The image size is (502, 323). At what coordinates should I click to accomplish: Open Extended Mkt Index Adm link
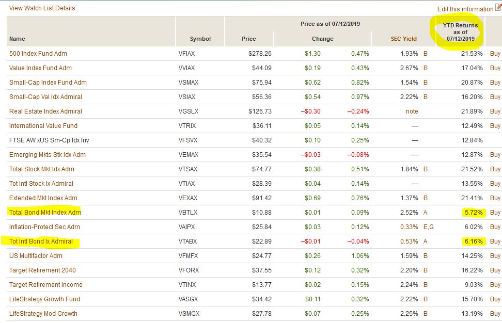pos(43,198)
